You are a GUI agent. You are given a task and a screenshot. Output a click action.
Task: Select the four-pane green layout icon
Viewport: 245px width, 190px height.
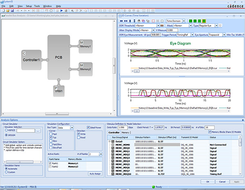[x=190, y=21]
